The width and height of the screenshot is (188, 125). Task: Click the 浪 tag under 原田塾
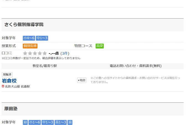coord(70,122)
